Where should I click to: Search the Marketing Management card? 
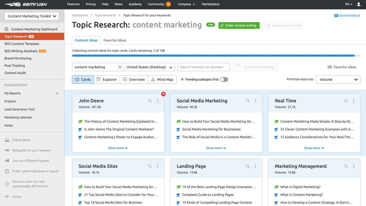tap(346, 166)
